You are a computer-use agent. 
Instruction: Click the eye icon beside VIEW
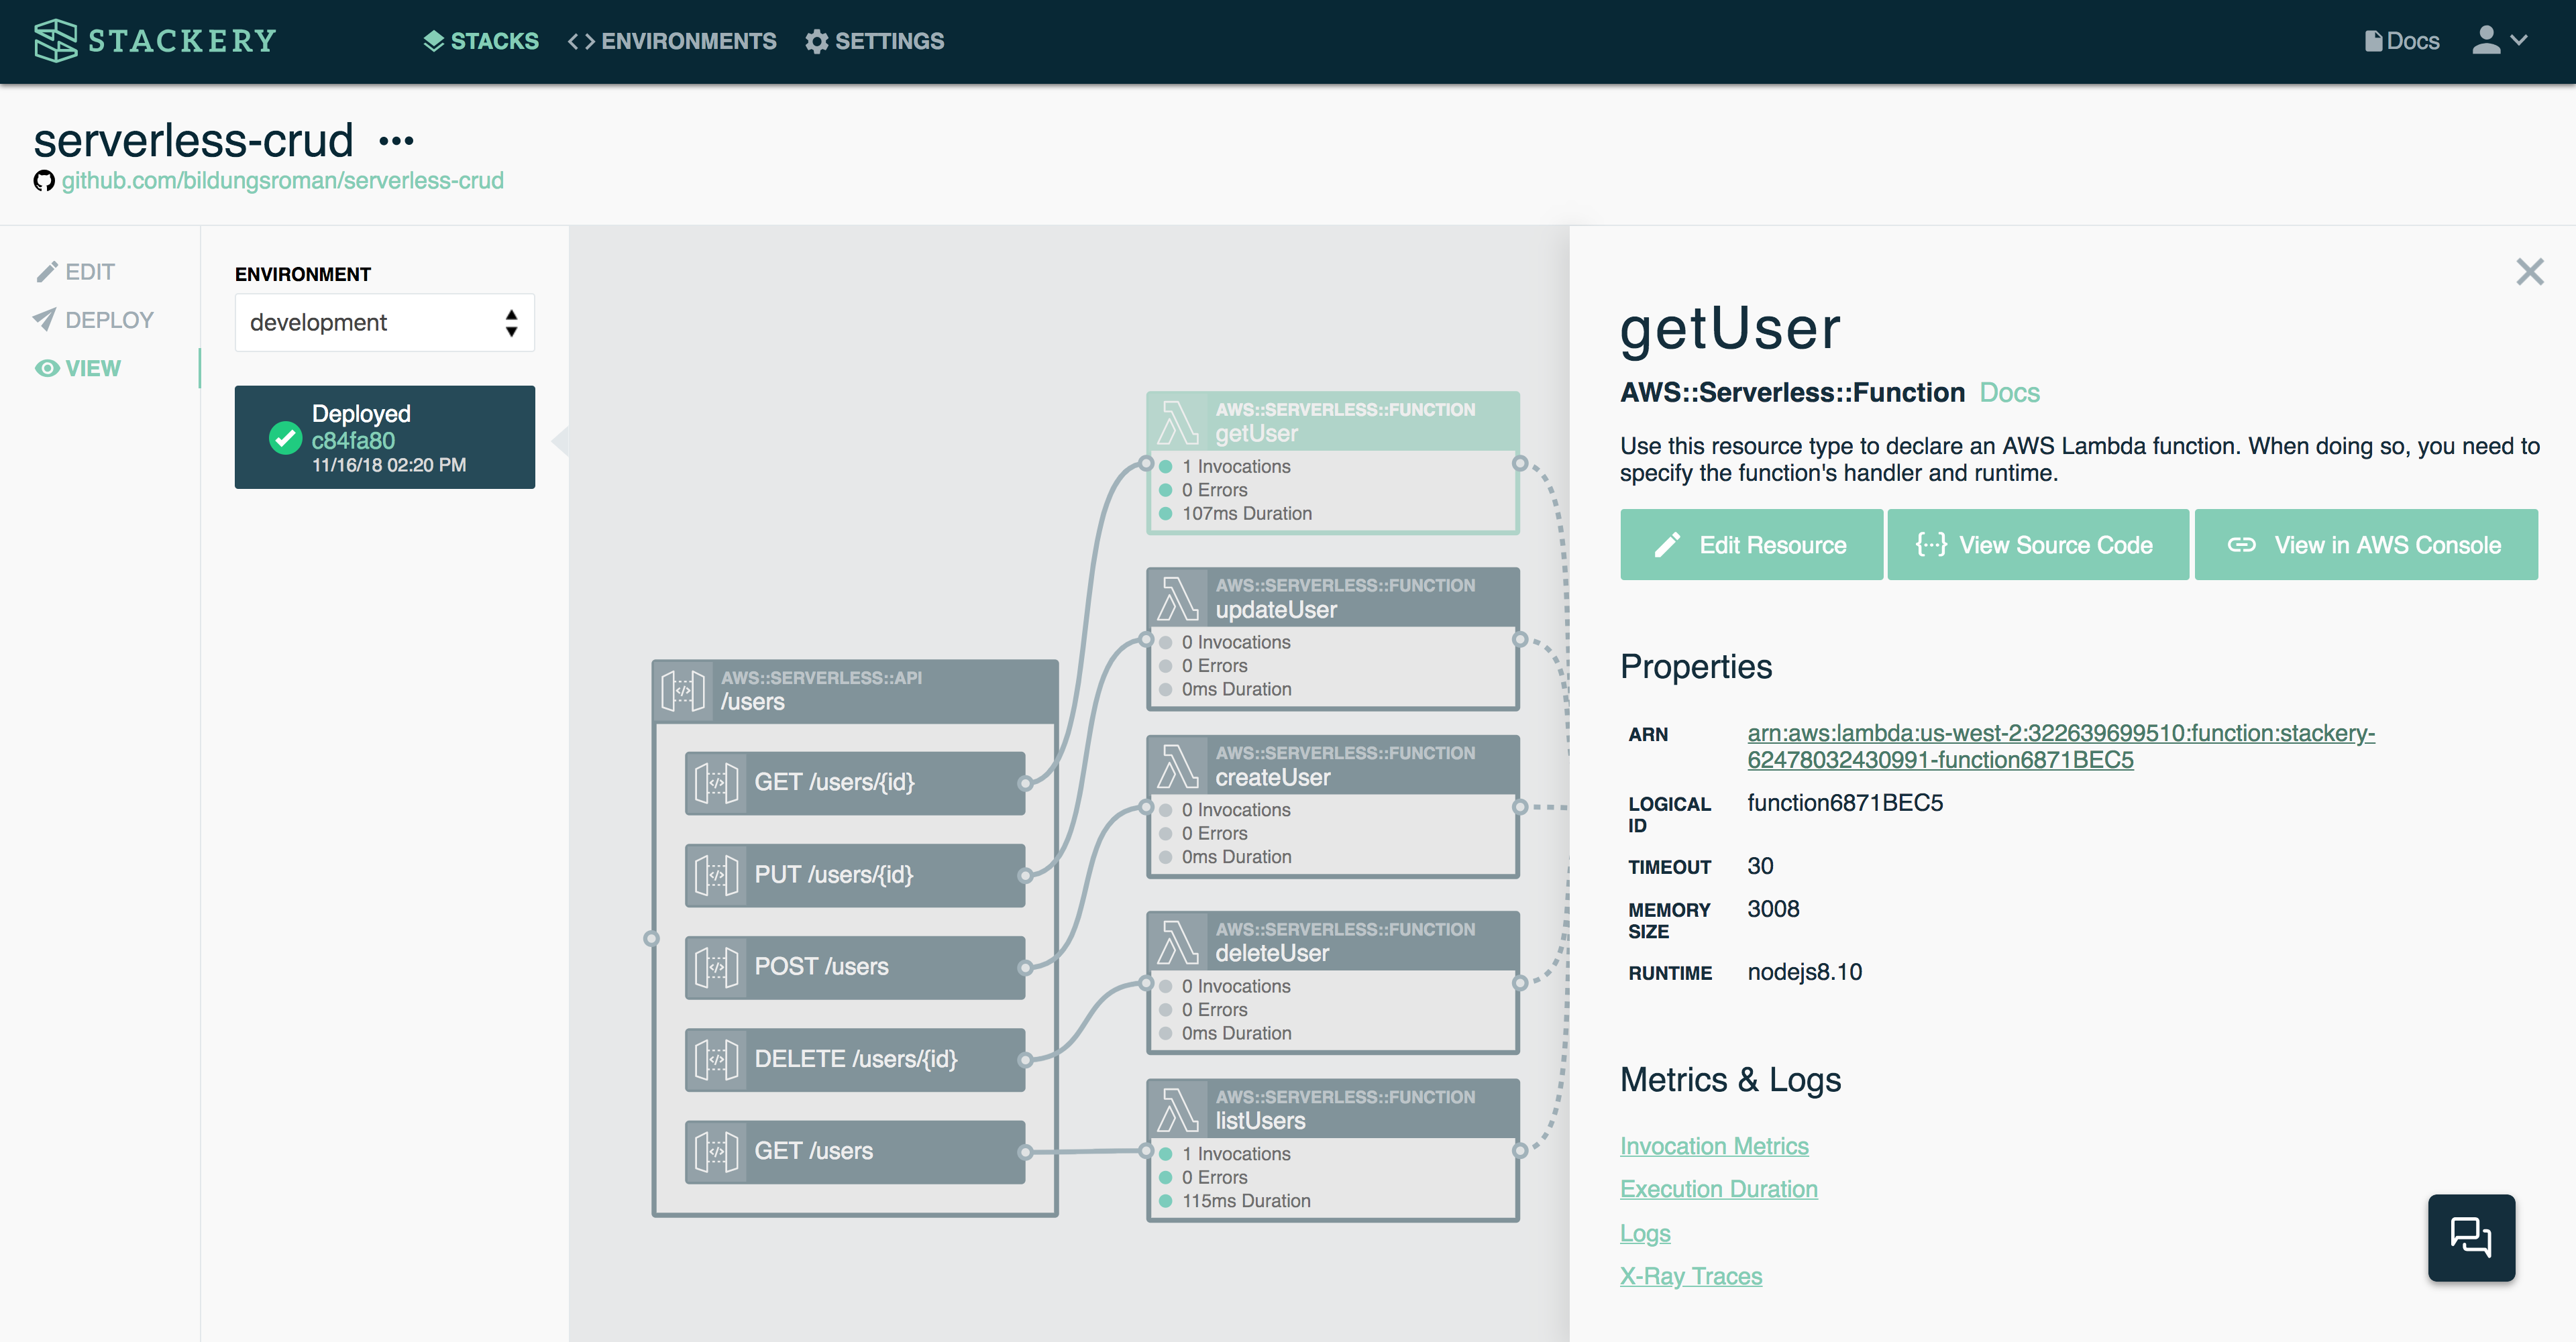pos(47,368)
